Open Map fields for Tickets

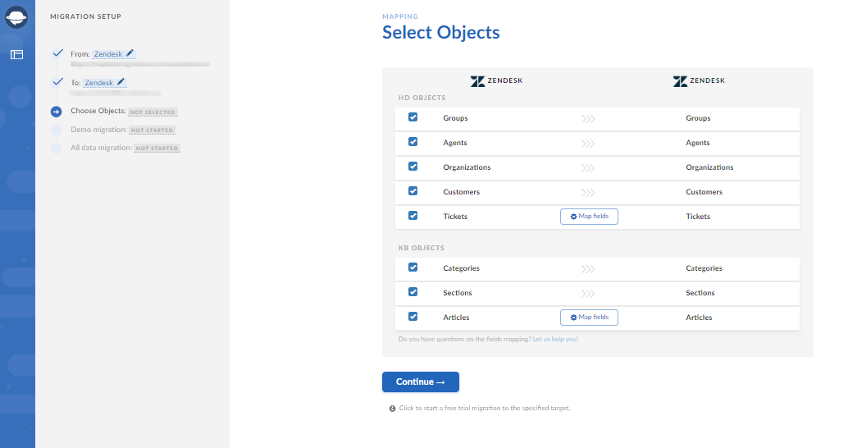(x=589, y=217)
